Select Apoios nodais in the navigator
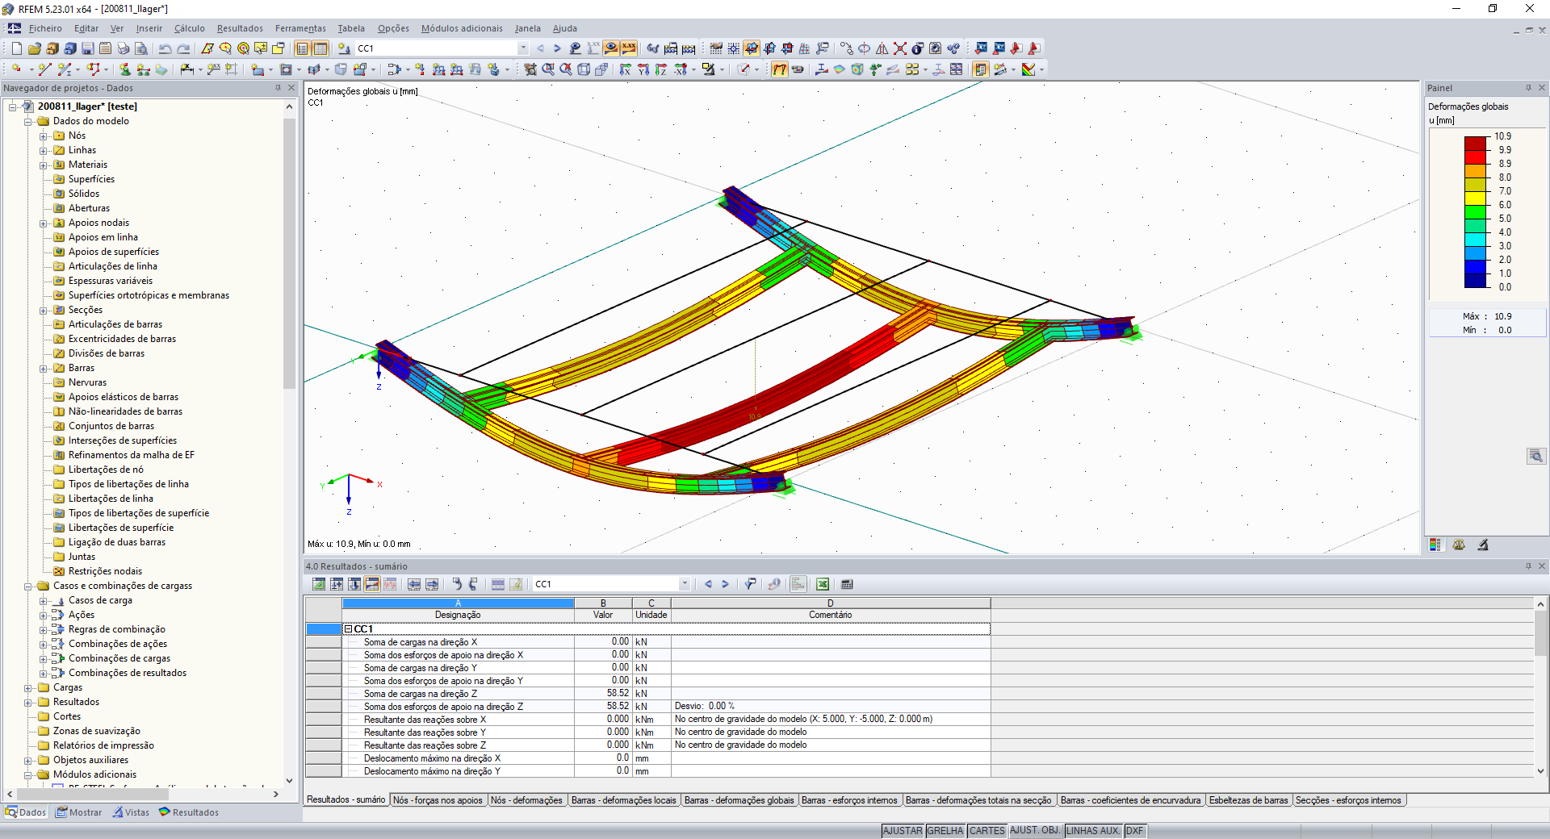 98,223
